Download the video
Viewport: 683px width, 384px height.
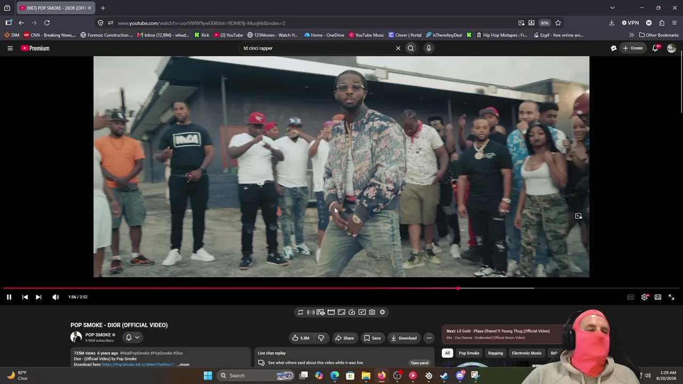[x=403, y=338]
